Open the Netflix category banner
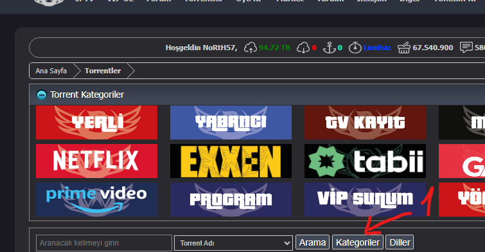Image resolution: width=485 pixels, height=252 pixels. (x=96, y=161)
